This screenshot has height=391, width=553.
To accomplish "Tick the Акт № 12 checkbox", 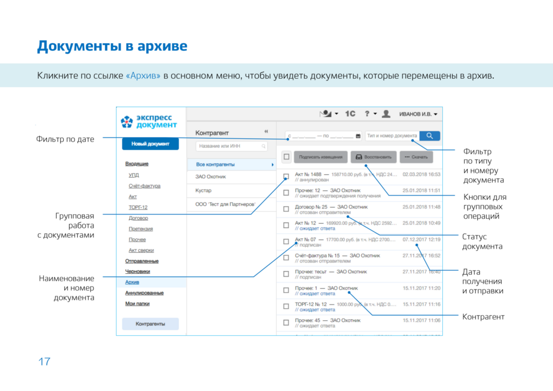I will point(286,225).
